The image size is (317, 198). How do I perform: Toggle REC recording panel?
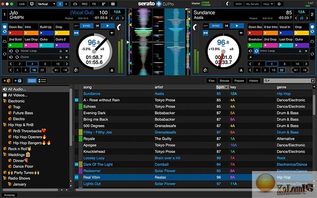(84, 4)
